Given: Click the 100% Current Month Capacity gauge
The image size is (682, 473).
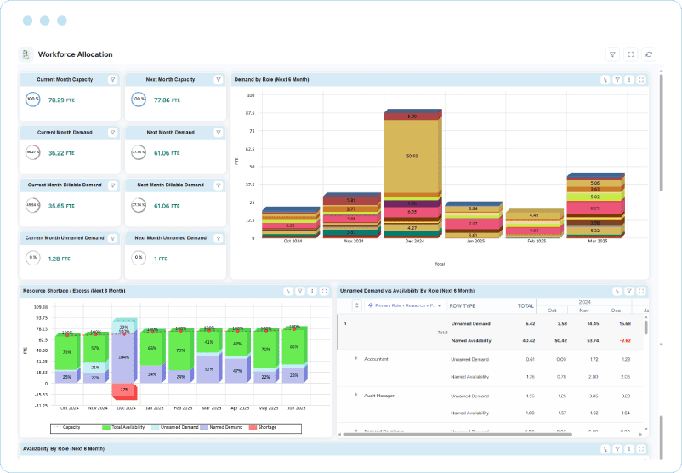Looking at the screenshot, I should tap(33, 100).
